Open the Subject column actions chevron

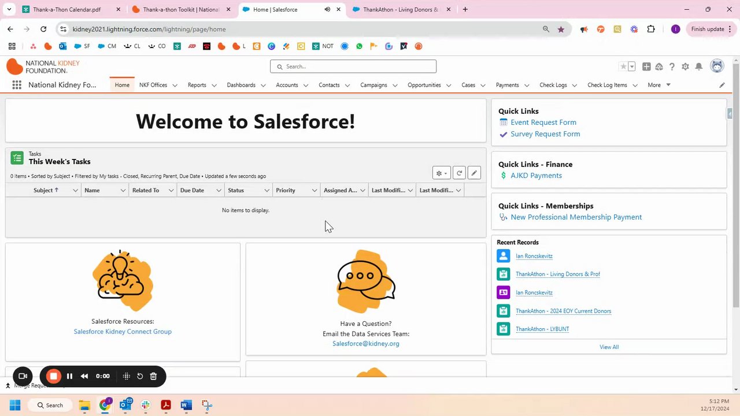[75, 190]
